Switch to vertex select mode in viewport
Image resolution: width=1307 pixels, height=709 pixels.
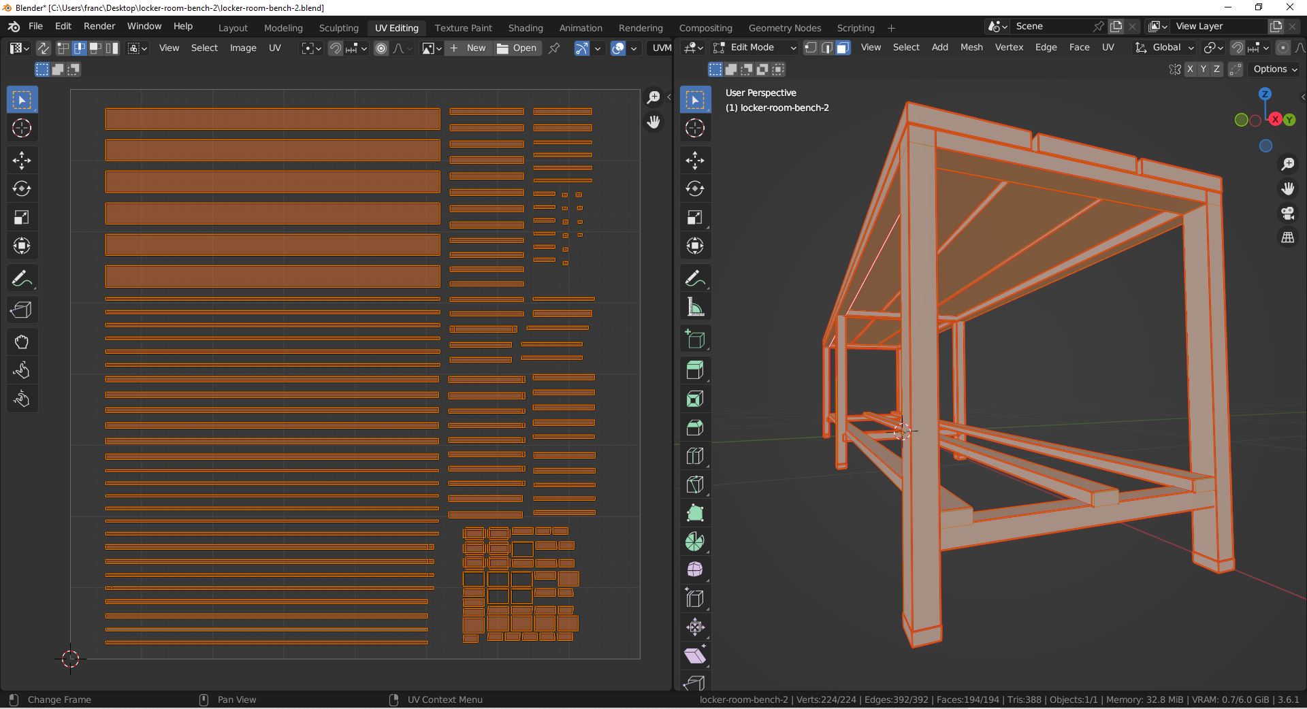(x=810, y=48)
